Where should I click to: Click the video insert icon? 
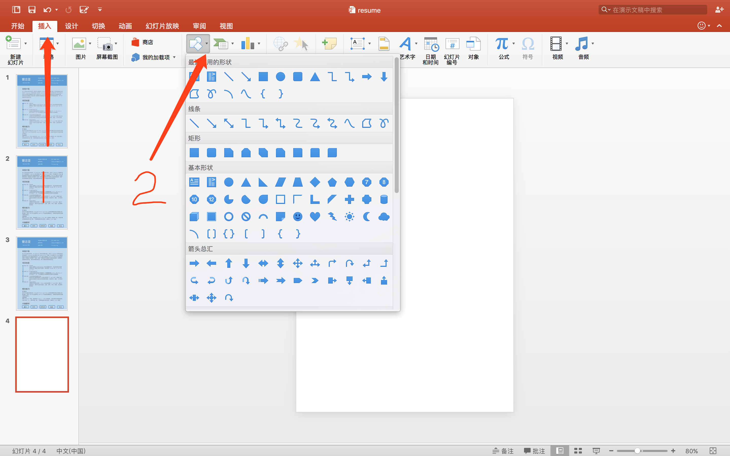pos(556,44)
